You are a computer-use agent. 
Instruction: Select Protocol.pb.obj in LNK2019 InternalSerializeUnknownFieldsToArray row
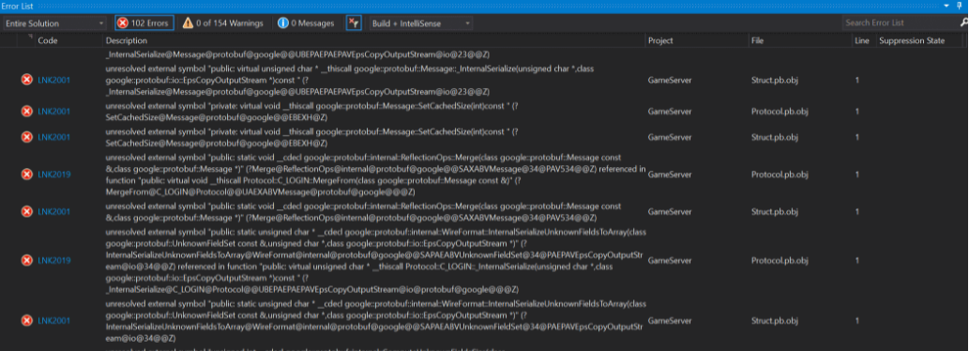pos(780,261)
